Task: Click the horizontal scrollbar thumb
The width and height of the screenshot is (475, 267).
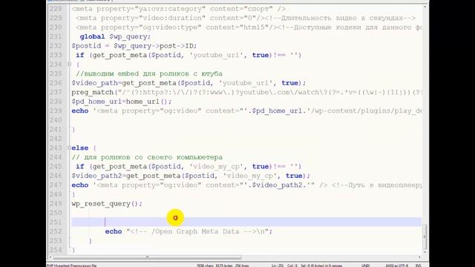Action: [x=147, y=257]
